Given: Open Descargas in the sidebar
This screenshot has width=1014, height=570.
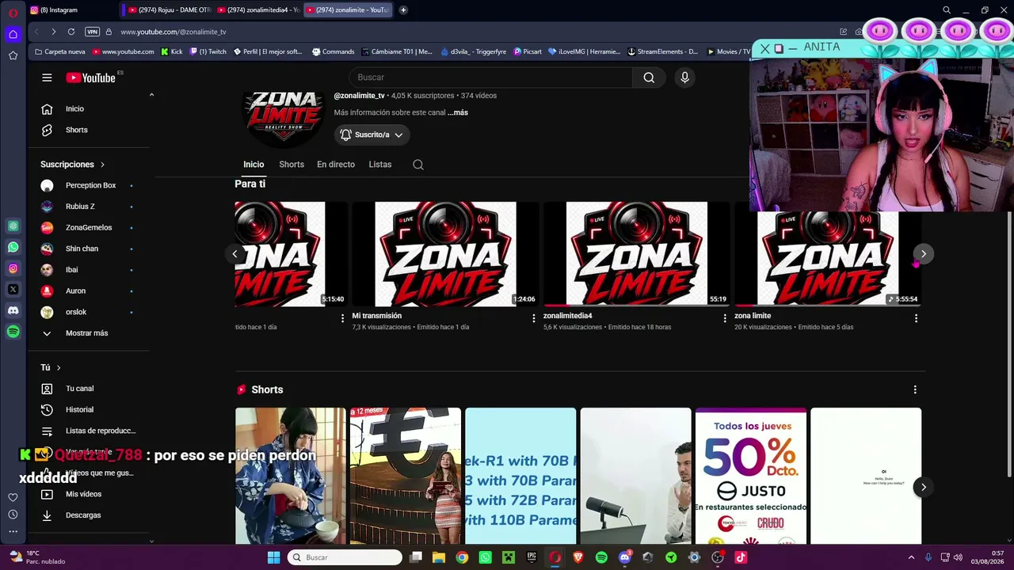Looking at the screenshot, I should [x=83, y=515].
